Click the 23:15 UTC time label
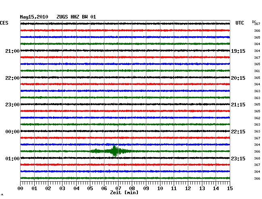The width and height of the screenshot is (262, 199). click(238, 158)
